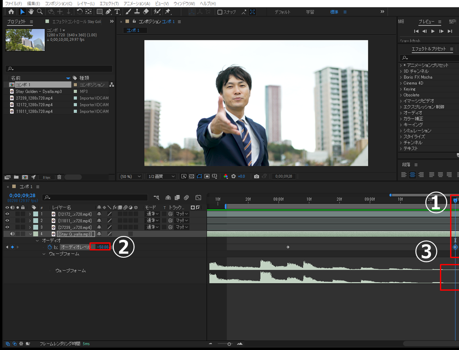Select the Type (T) tool

tap(117, 12)
